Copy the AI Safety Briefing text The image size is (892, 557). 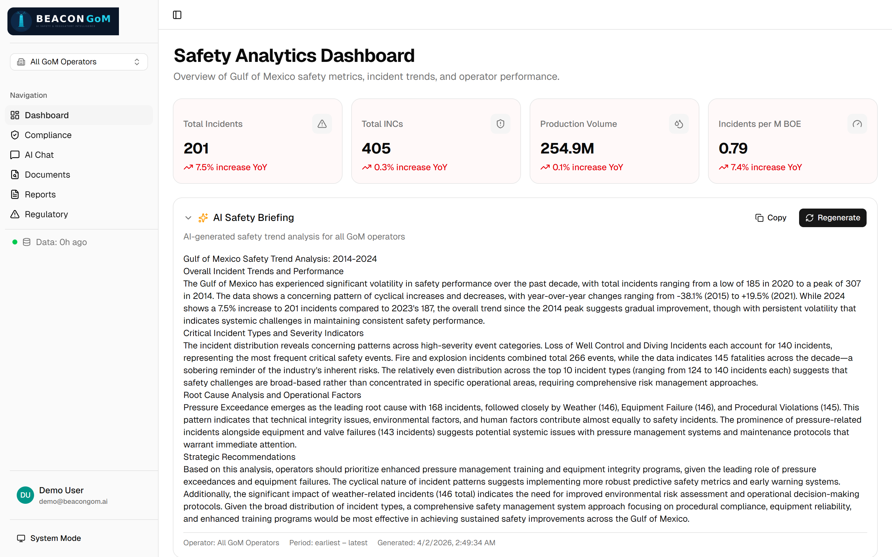click(x=770, y=218)
